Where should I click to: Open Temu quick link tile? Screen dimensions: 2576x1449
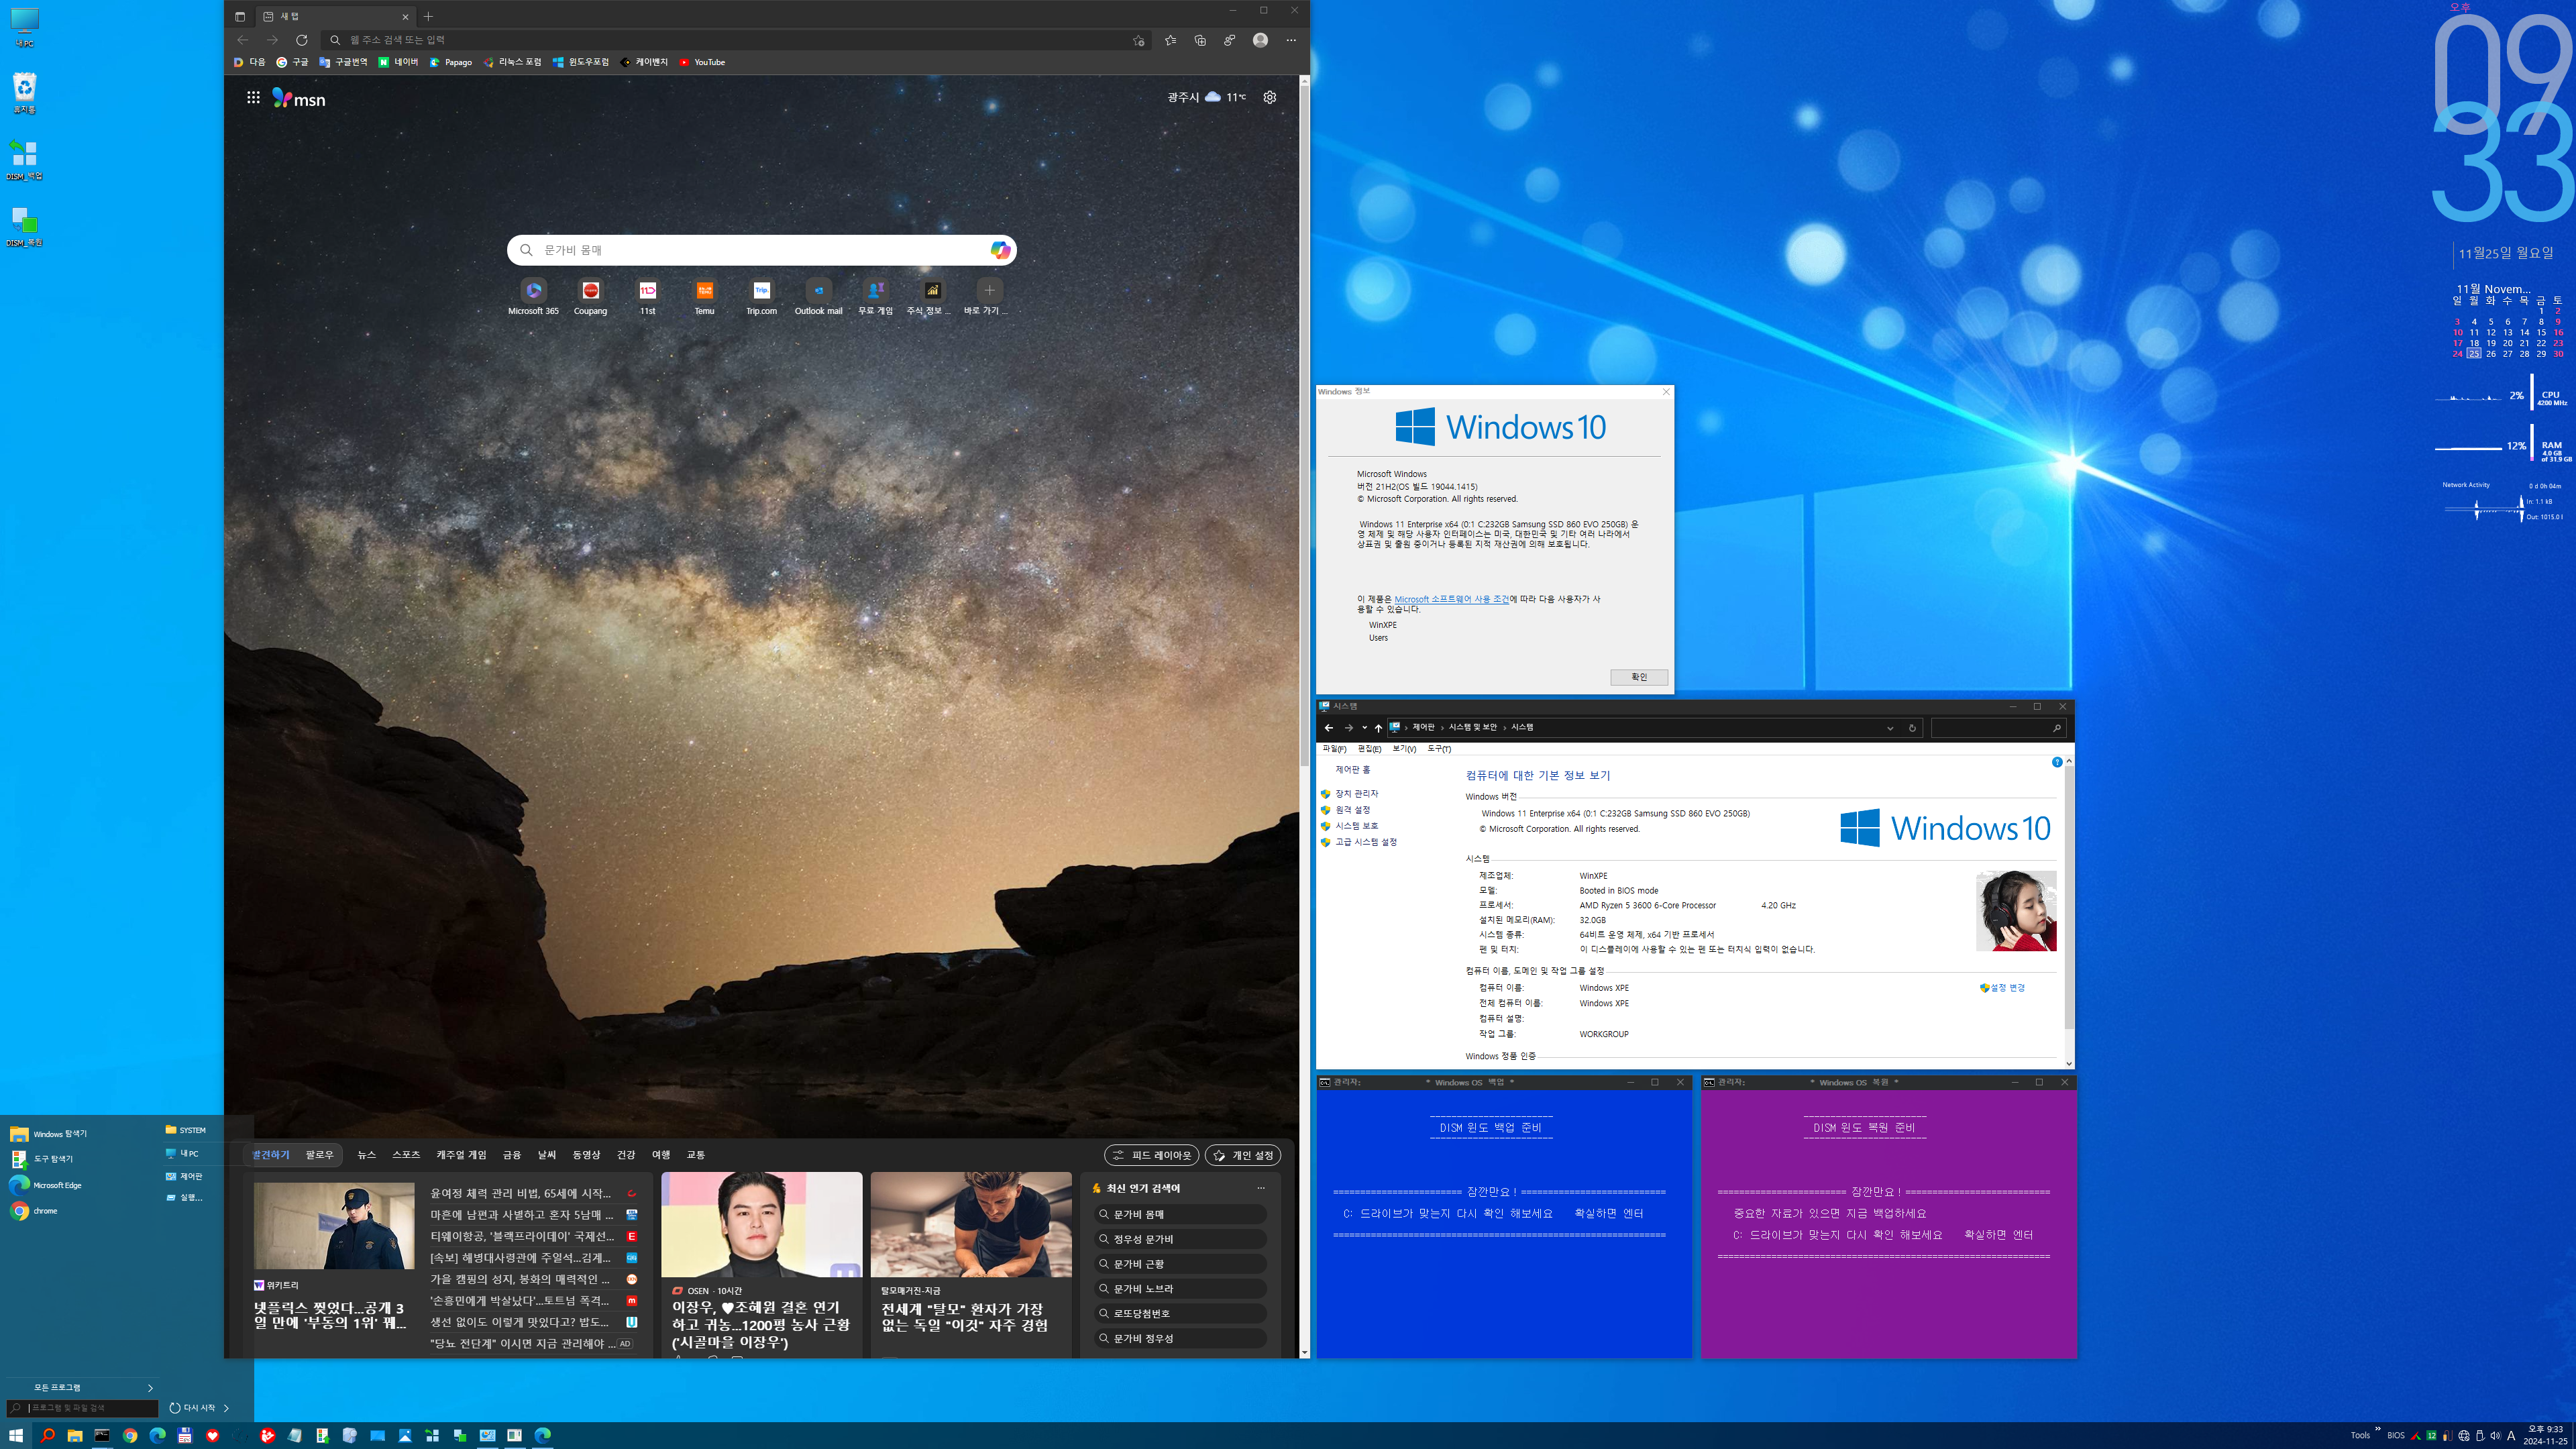pos(705,297)
